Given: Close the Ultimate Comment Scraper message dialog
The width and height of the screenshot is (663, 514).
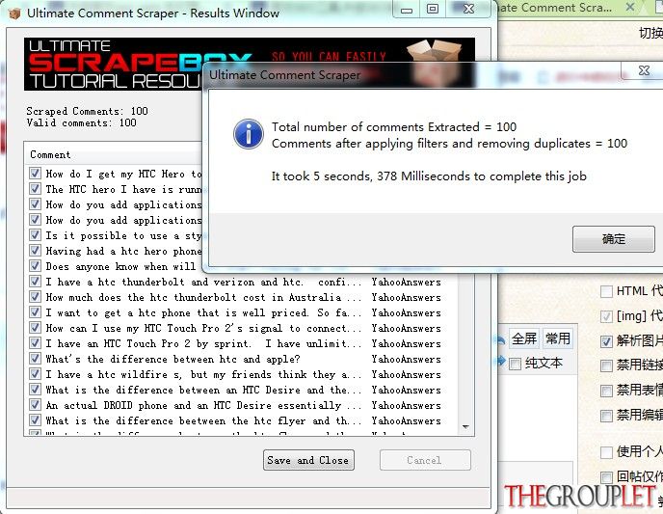Looking at the screenshot, I should pyautogui.click(x=644, y=70).
